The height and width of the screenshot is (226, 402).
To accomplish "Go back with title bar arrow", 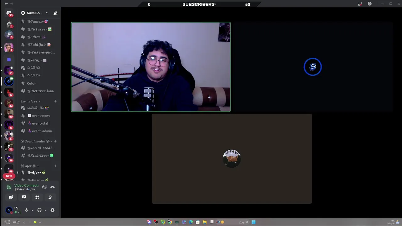I will 6,4.
